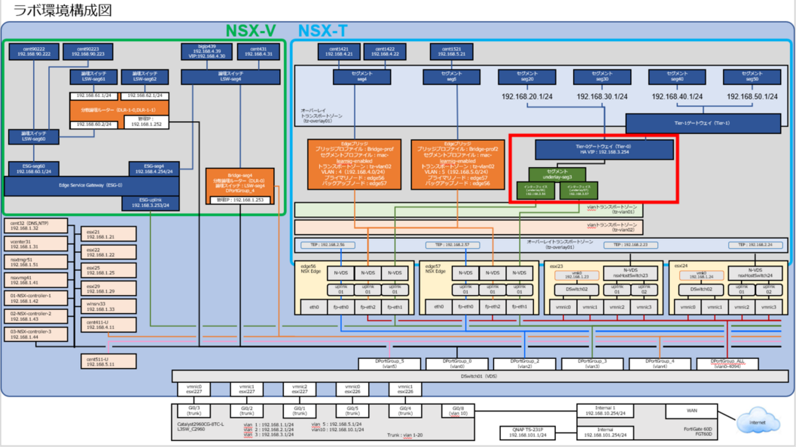
Task: Click the 192.168.20.1/24 address
Action: pos(527,97)
